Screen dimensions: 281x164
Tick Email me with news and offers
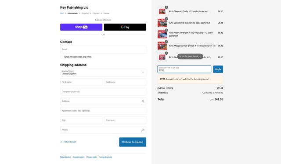[x=61, y=57]
